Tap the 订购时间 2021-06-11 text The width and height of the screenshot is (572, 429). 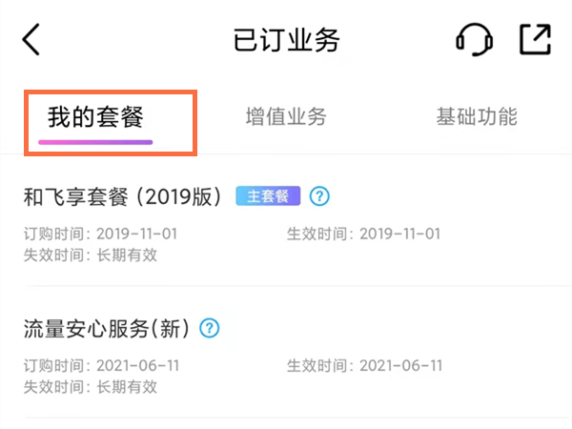tap(100, 365)
